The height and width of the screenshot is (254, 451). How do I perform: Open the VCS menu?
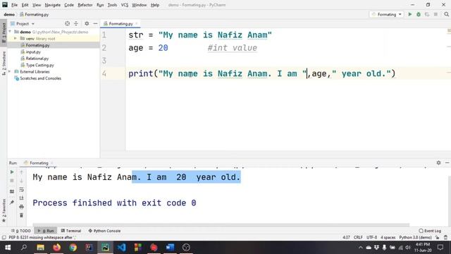(x=125, y=5)
